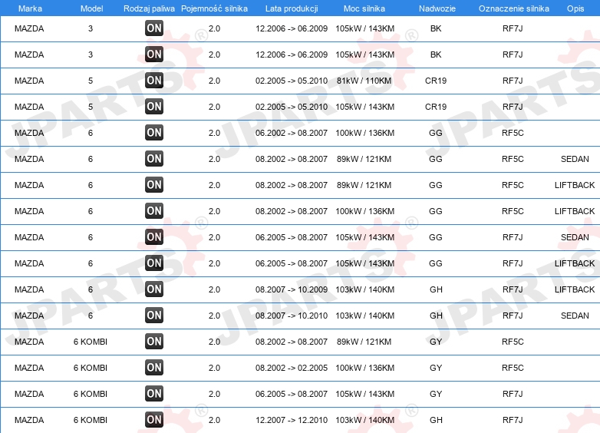Screen dimensions: 600x433
Task: Click RF5C engine code in 6 KOMBI 89kW row
Action: point(513,342)
